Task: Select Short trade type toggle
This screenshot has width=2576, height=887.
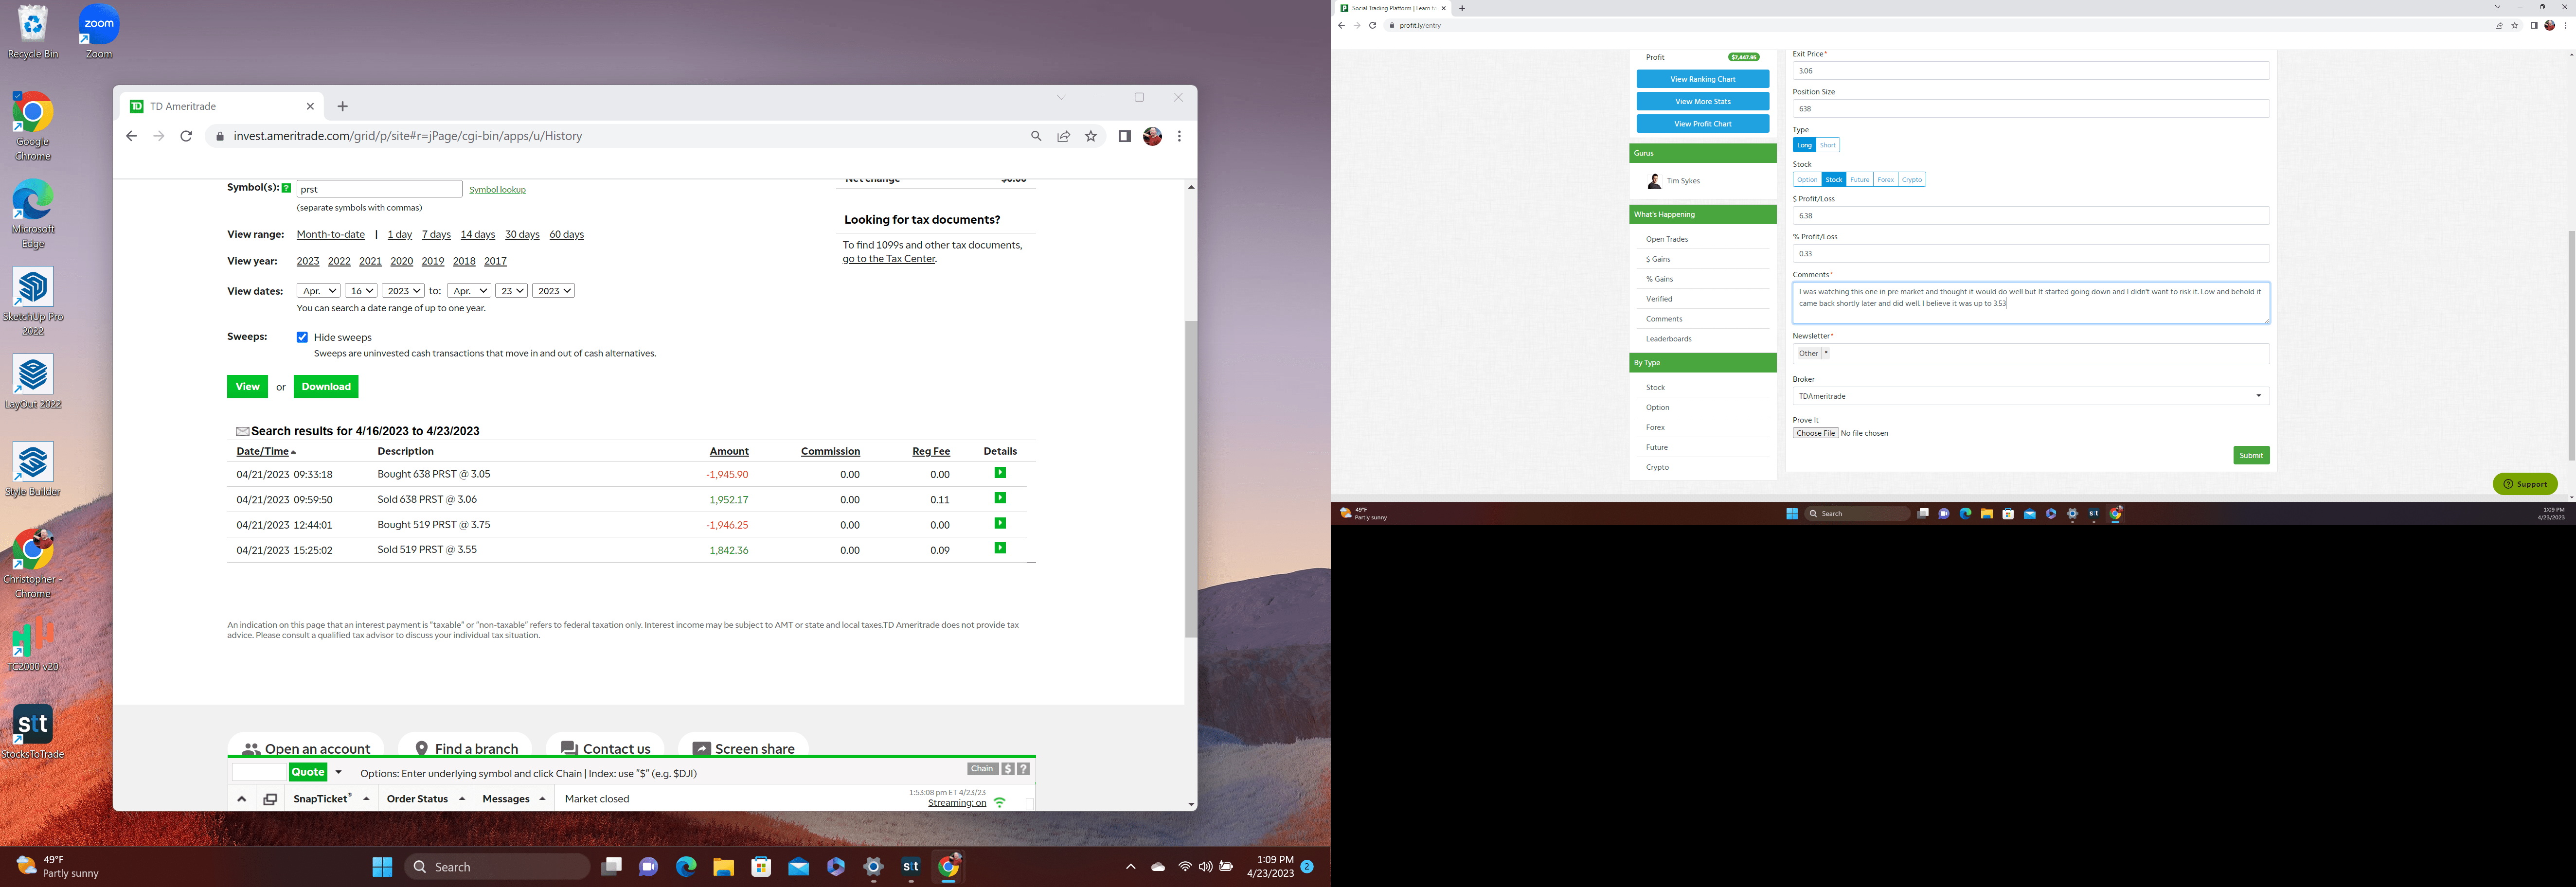Action: [1827, 145]
